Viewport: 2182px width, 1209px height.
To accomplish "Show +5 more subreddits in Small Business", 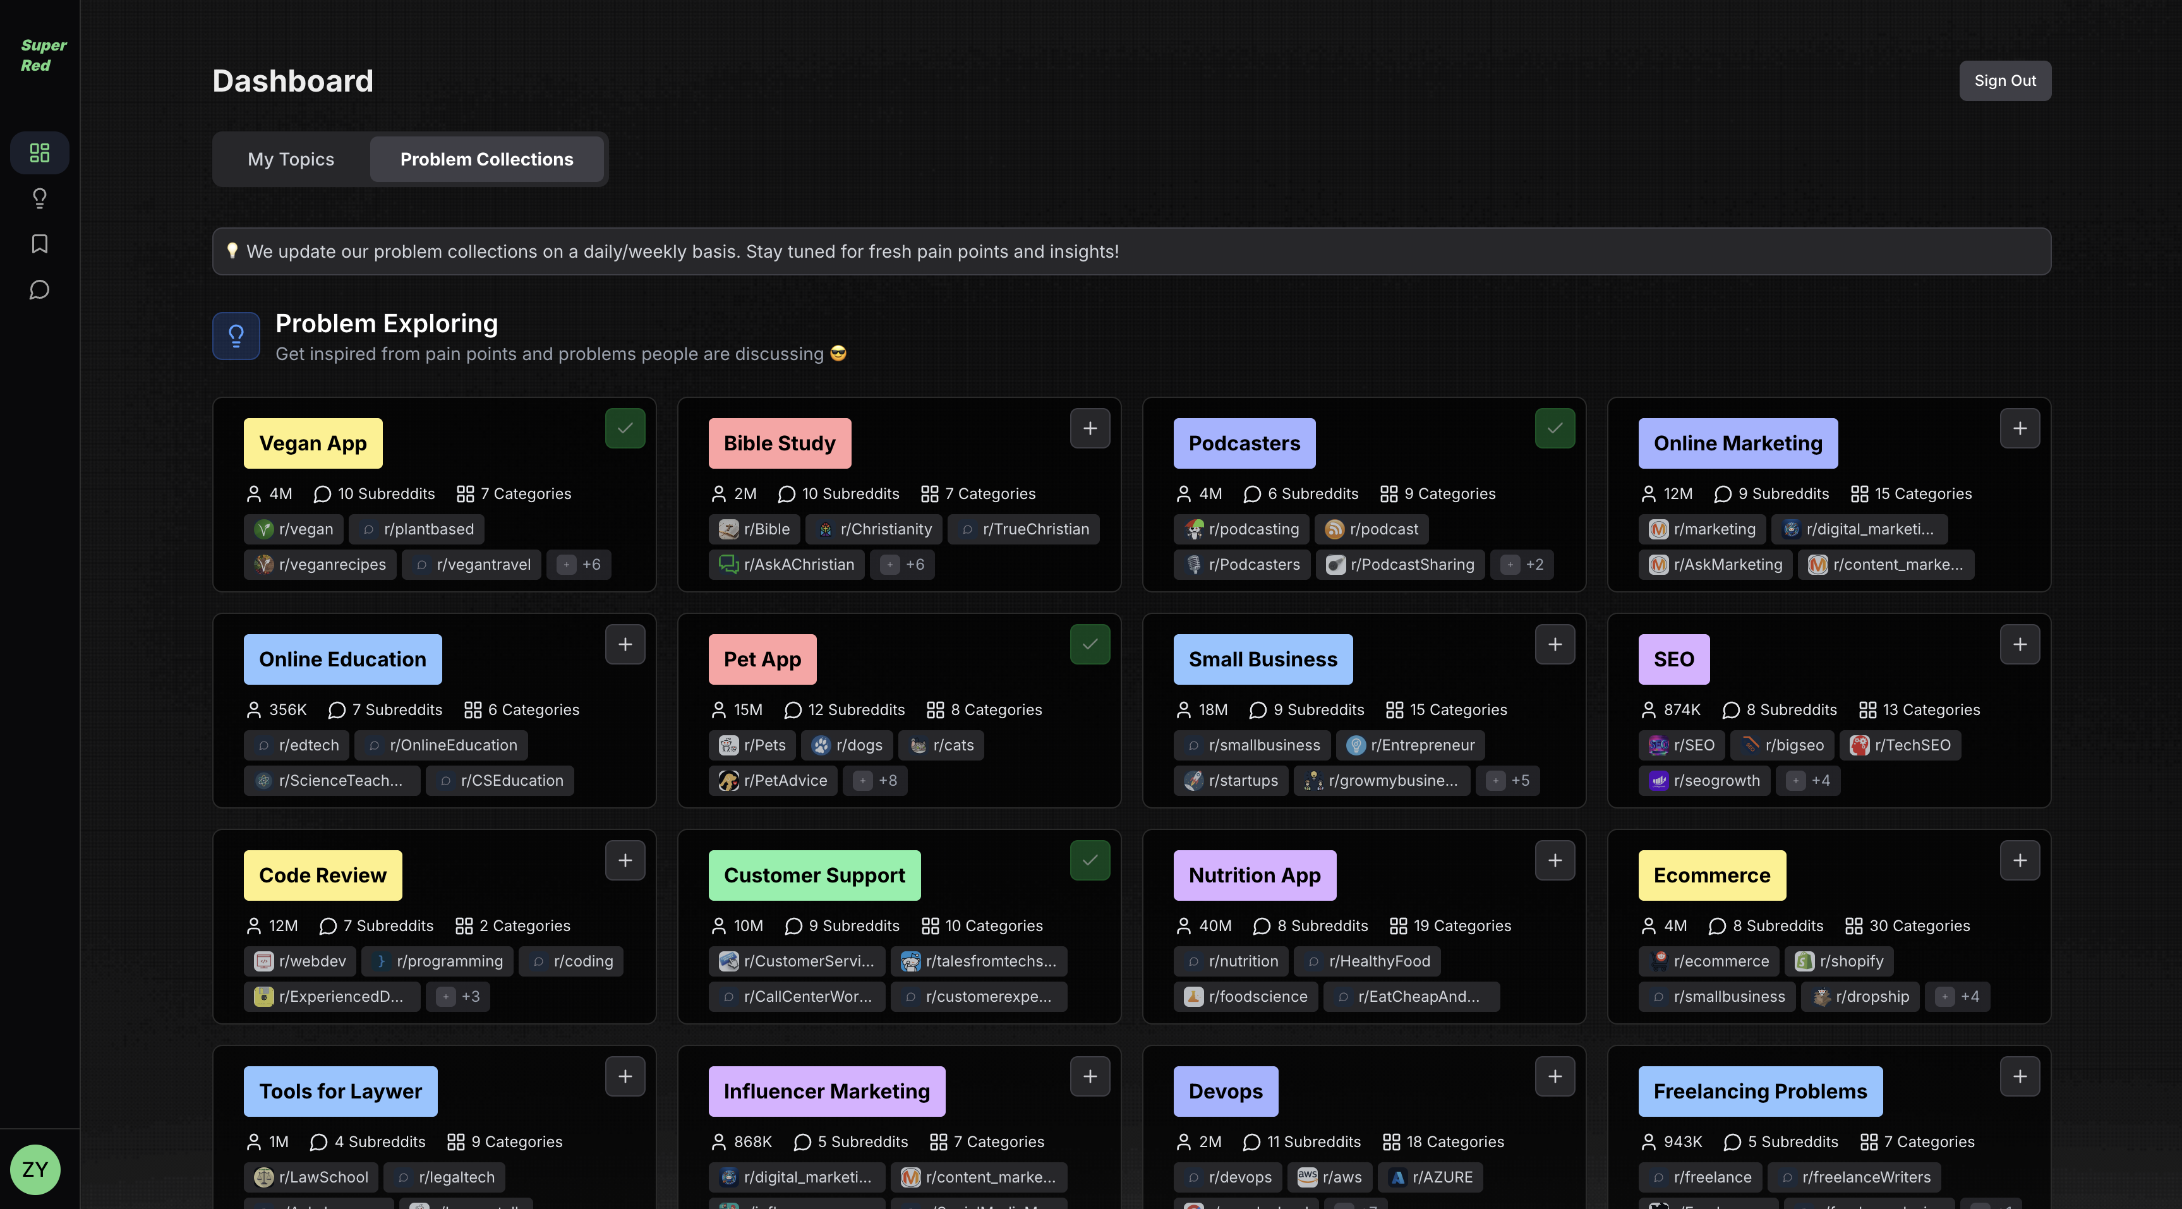I will click(1509, 780).
